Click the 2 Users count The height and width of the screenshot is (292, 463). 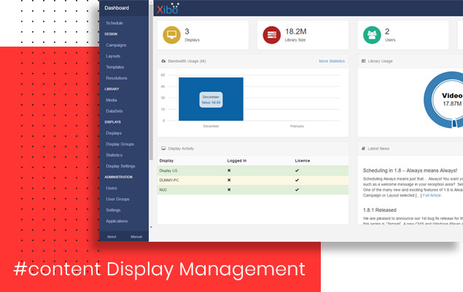[387, 31]
